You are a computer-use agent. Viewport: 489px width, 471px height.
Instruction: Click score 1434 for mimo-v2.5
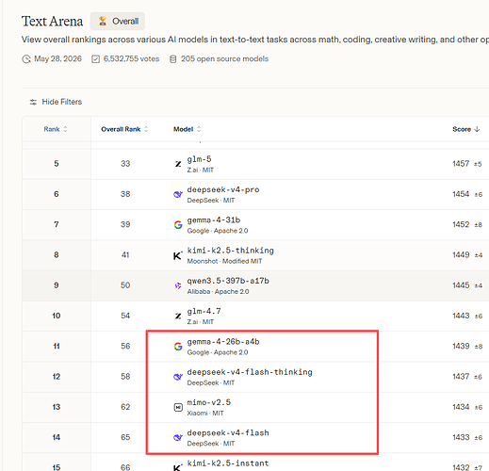(461, 407)
